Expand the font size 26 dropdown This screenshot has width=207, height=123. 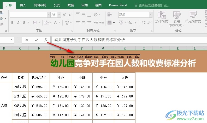(59, 15)
